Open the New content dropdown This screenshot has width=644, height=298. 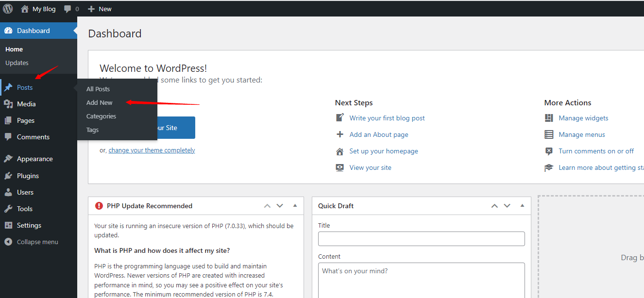pos(100,9)
